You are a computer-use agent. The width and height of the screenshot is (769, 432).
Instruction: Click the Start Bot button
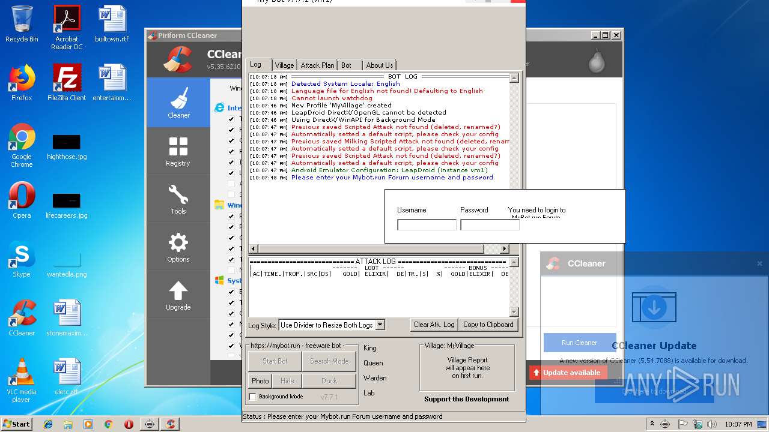[x=275, y=361]
